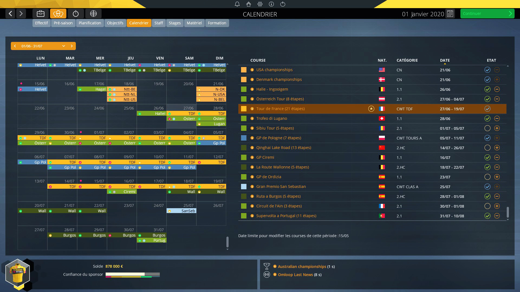Screen dimensions: 520x292
Task: Expand the date range dropdown 01/06-31/07
Action: click(x=64, y=46)
